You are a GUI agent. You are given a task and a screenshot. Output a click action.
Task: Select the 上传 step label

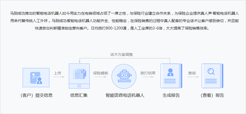(x=58, y=73)
